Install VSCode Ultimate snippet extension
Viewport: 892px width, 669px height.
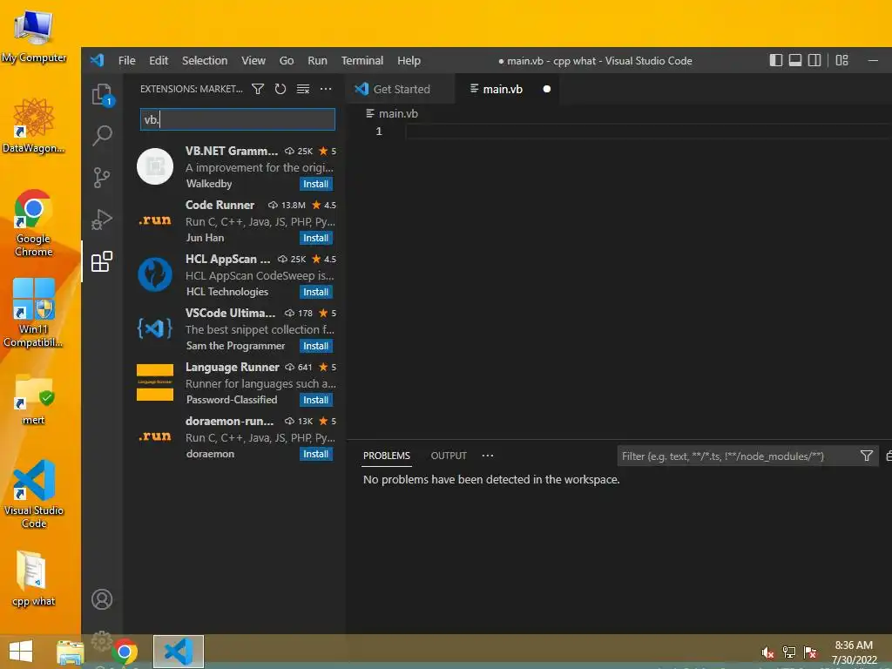(x=315, y=346)
